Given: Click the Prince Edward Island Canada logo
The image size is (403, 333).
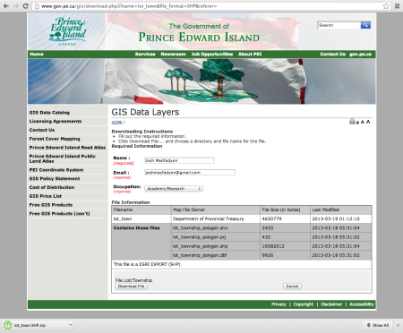Looking at the screenshot, I should [67, 31].
